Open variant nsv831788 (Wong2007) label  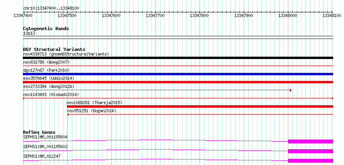[x=46, y=62]
